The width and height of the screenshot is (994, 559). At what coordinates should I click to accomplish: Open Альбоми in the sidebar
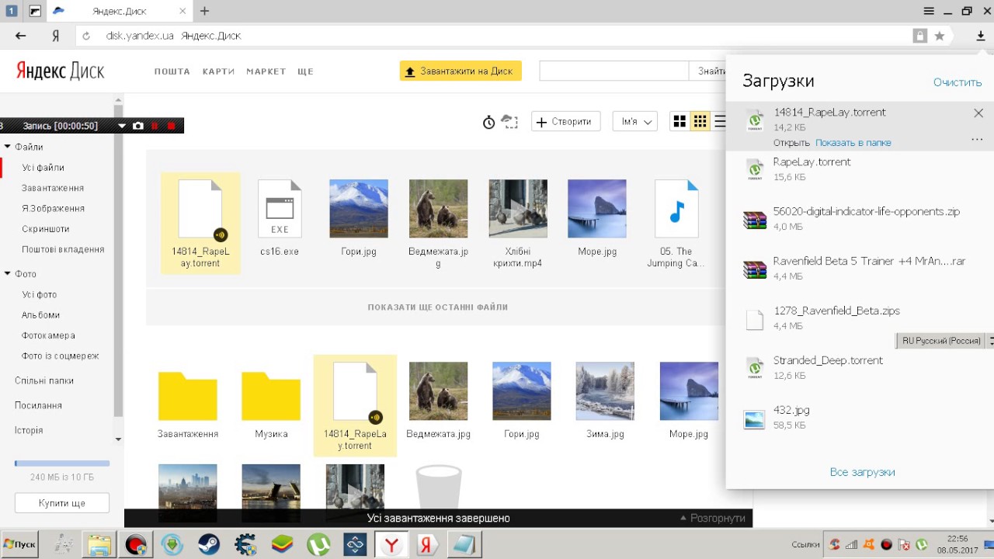pyautogui.click(x=41, y=315)
